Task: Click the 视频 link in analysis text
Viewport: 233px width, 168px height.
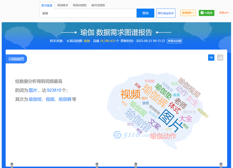Action: pos(50,99)
